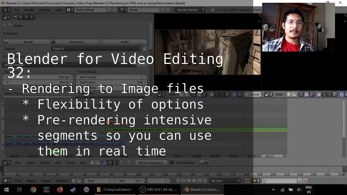Open the File menu

(17, 10)
